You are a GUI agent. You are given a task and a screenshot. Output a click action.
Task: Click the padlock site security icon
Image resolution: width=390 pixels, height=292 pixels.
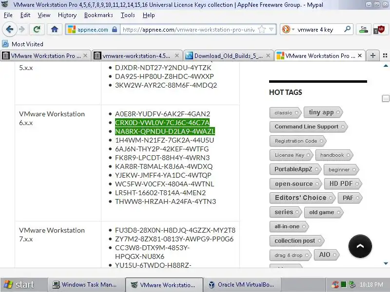coord(115,30)
